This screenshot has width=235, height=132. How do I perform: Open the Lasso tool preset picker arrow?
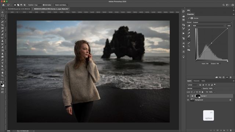click(x=11, y=5)
